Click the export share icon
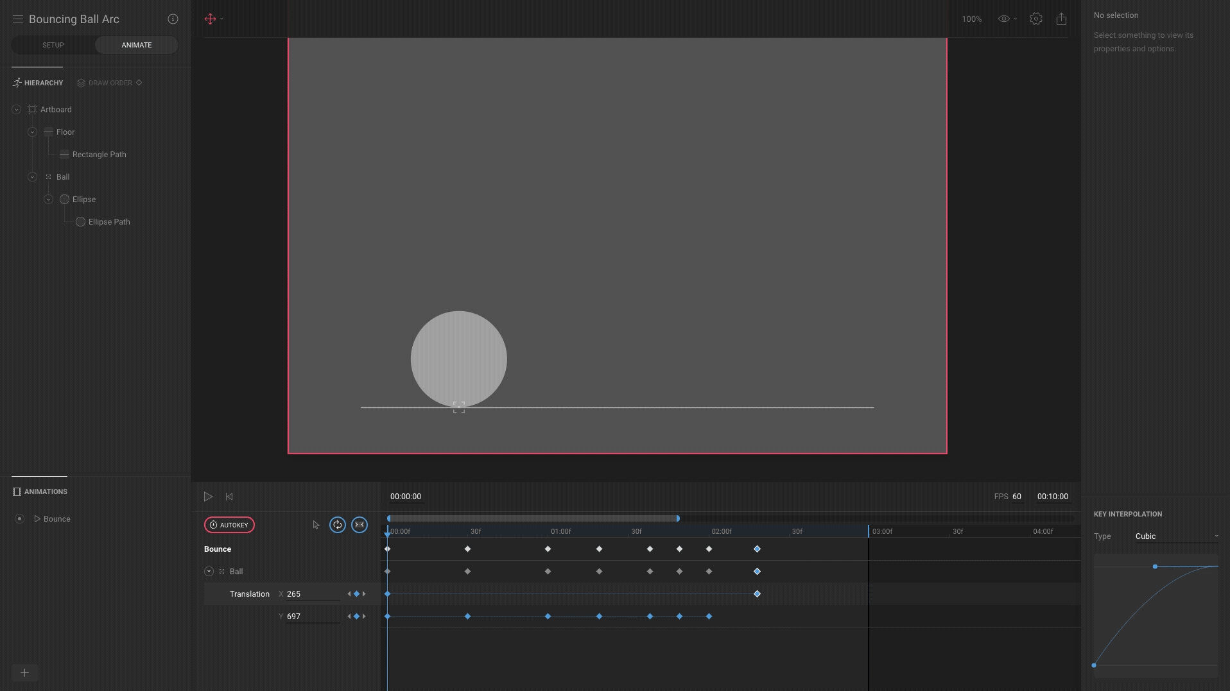This screenshot has height=691, width=1230. coord(1061,19)
